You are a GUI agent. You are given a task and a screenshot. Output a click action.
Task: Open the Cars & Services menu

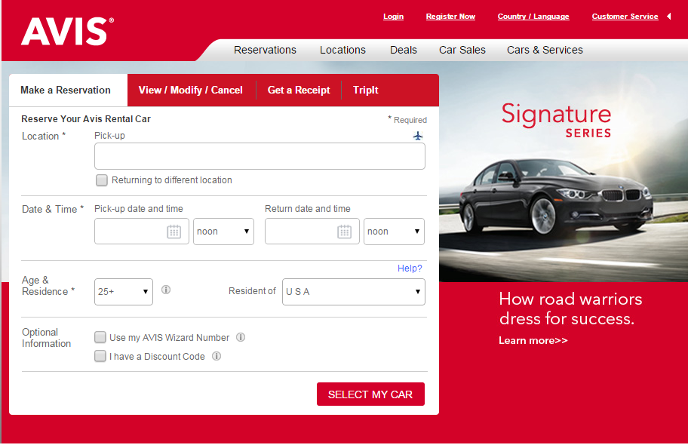[x=545, y=50]
